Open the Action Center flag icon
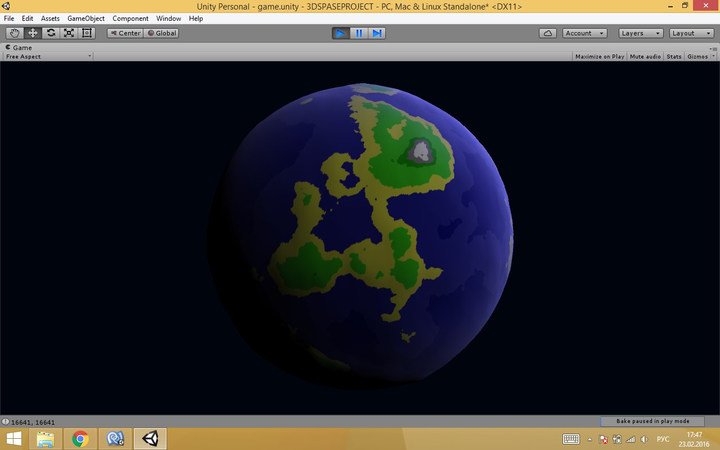The width and height of the screenshot is (720, 450). tap(604, 439)
